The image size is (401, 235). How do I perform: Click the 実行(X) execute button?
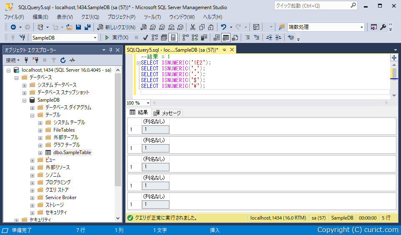(x=116, y=38)
